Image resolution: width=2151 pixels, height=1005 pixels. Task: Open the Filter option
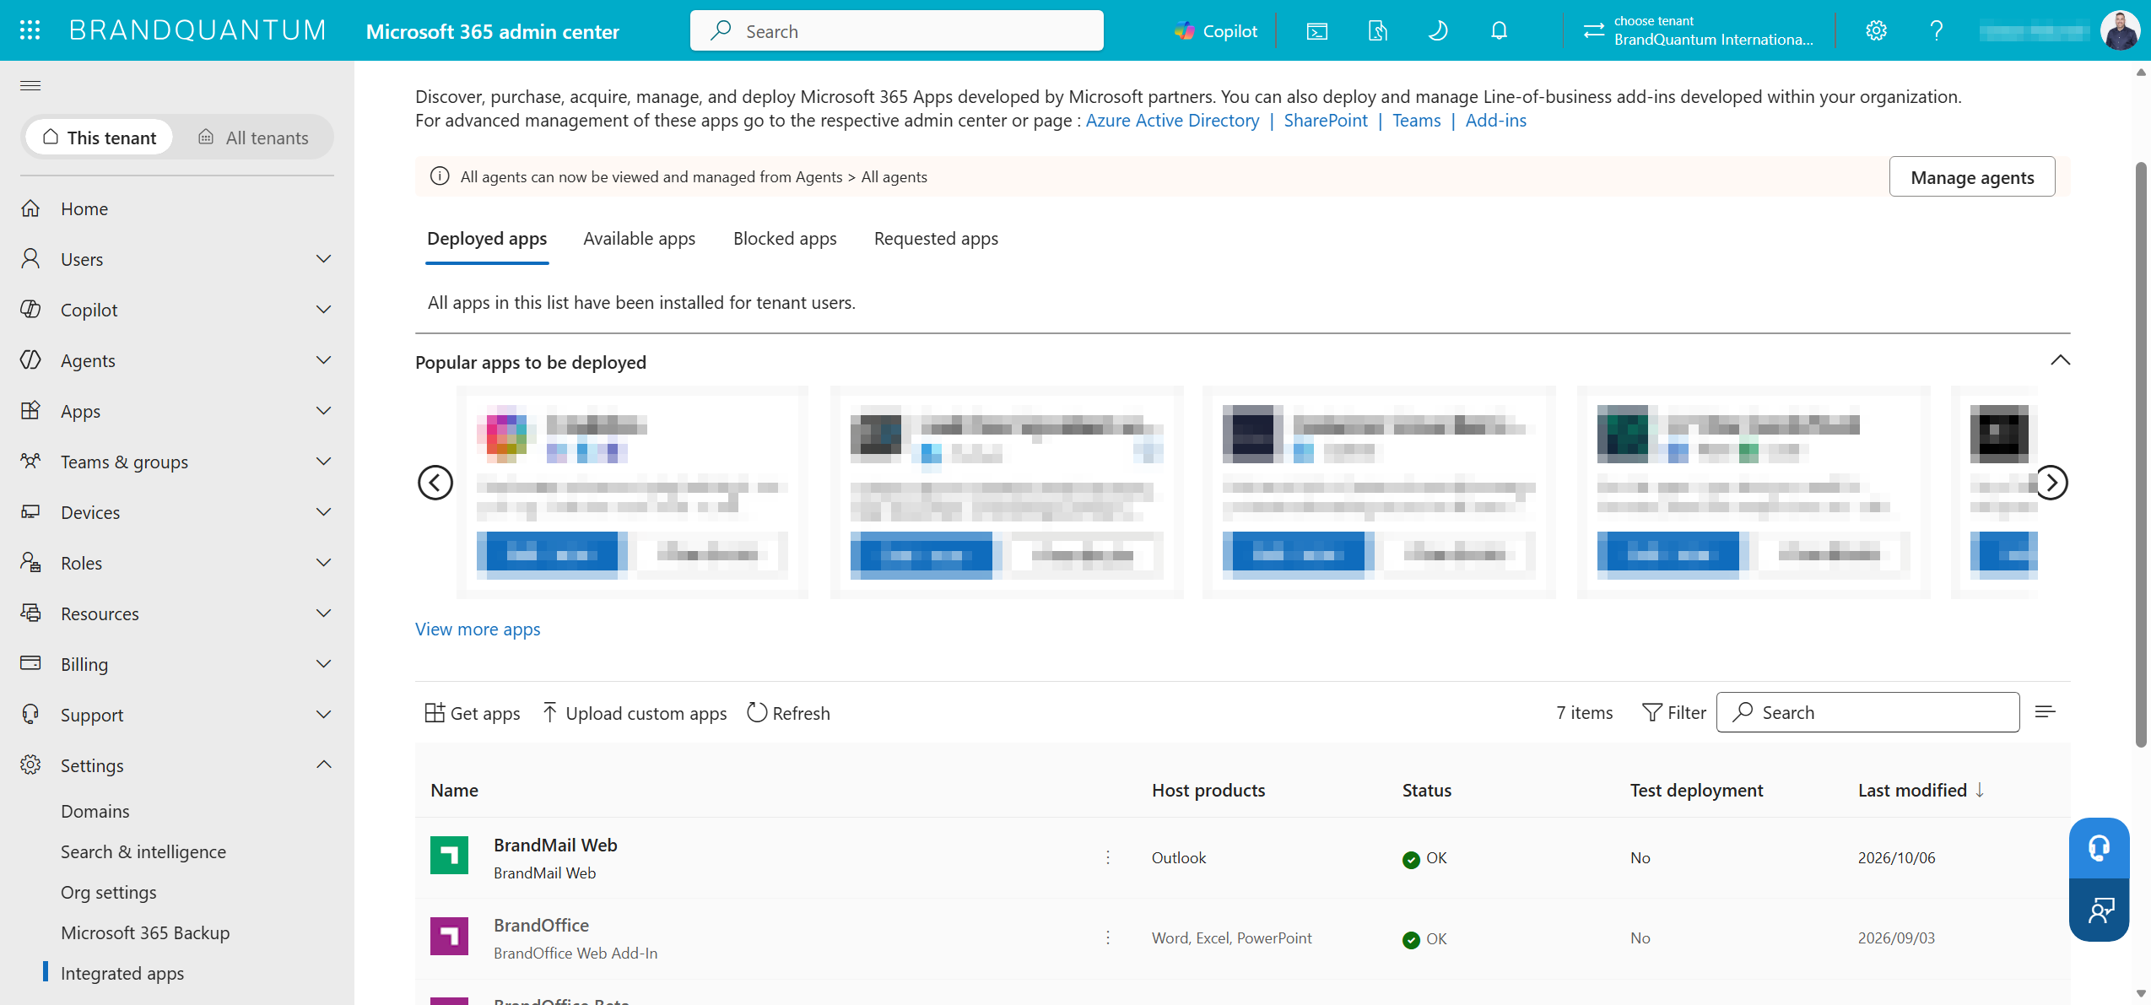(x=1673, y=713)
